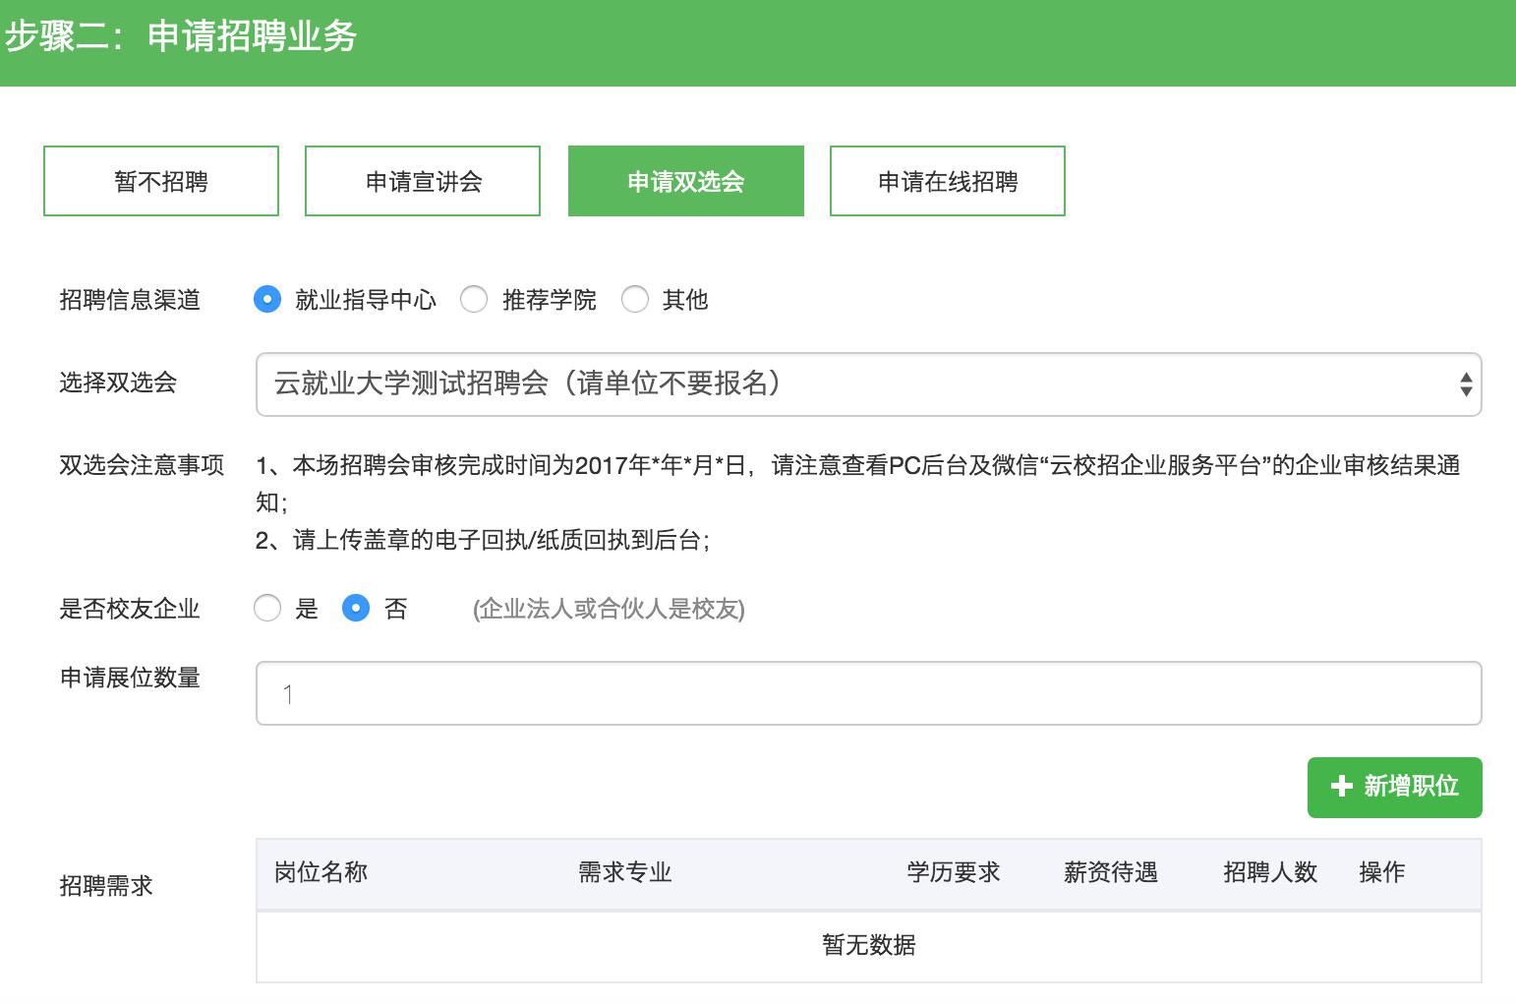This screenshot has width=1516, height=1005.
Task: Switch to the 暂不招聘 tab
Action: coord(161,181)
